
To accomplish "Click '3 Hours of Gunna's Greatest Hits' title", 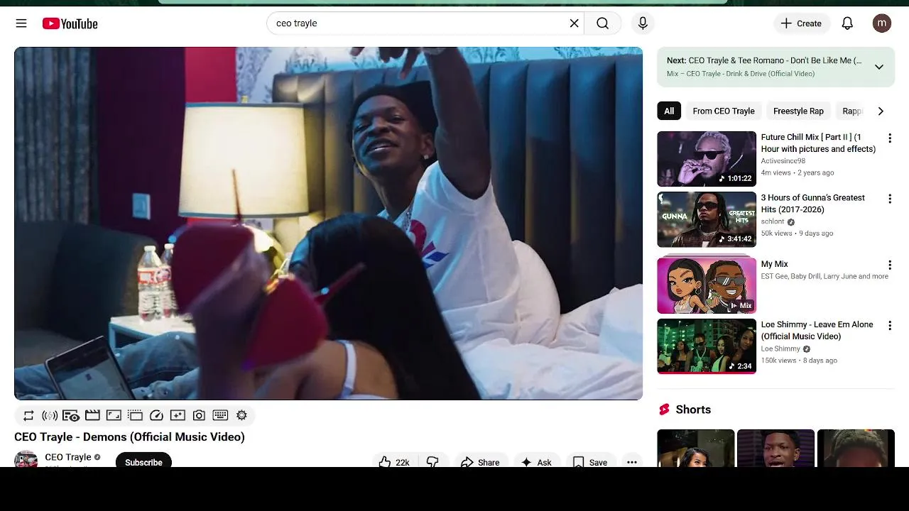I will pyautogui.click(x=813, y=203).
